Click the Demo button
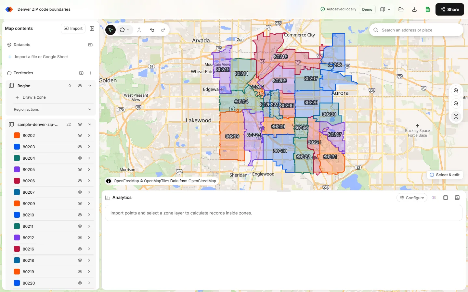468x292 pixels. [x=367, y=9]
